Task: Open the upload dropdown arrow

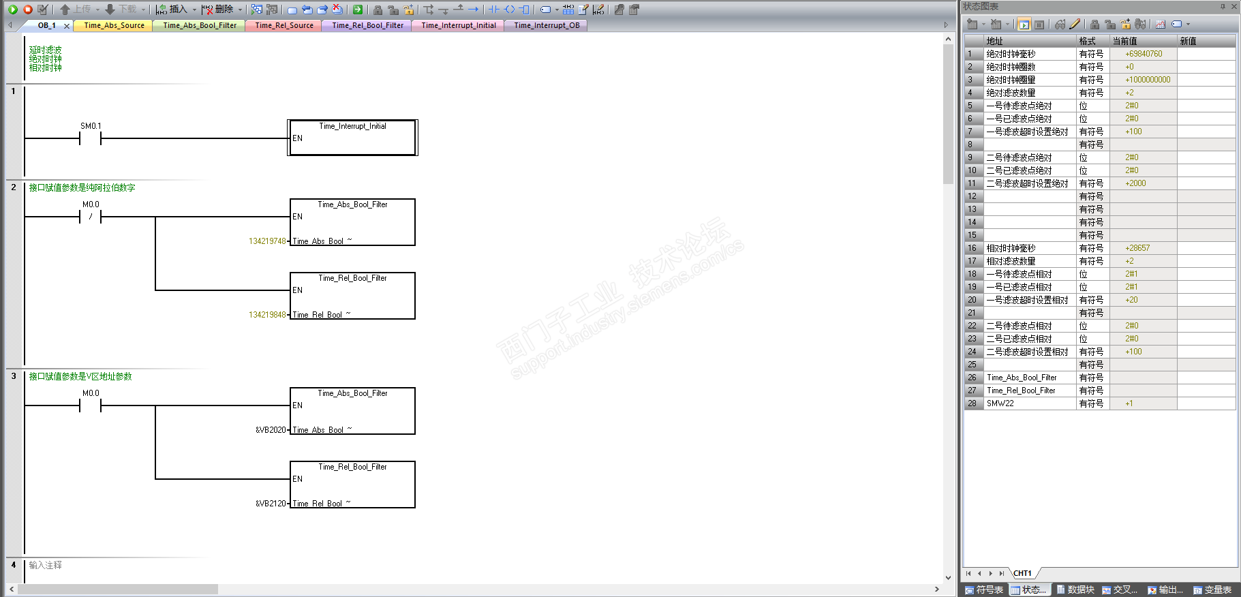Action: coord(97,10)
